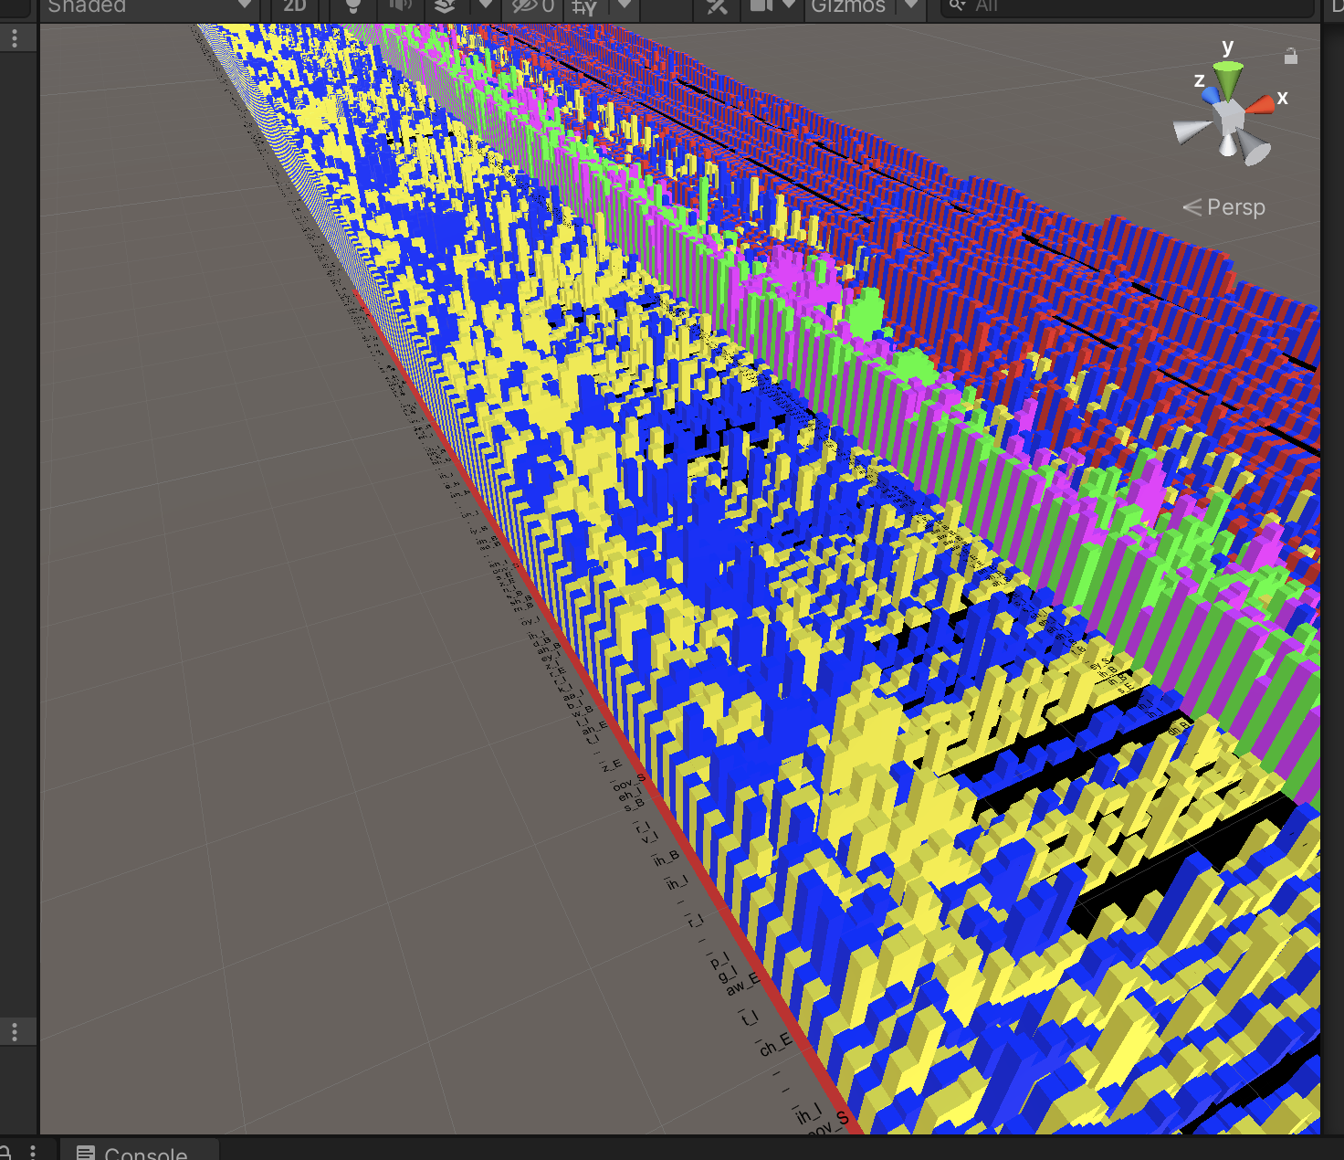
Task: Toggle 2D scene view mode
Action: [x=294, y=6]
